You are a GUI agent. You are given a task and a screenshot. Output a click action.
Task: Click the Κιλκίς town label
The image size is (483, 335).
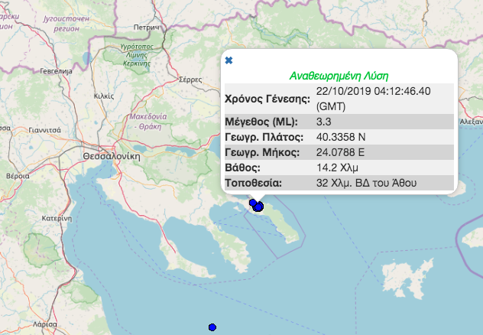pyautogui.click(x=102, y=96)
